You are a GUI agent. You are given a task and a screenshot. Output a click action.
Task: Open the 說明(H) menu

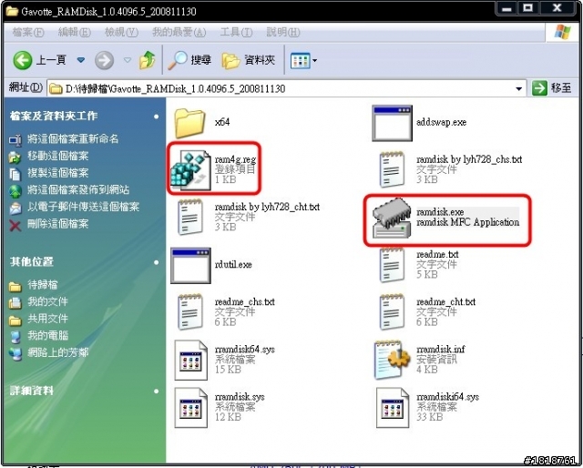coord(283,33)
